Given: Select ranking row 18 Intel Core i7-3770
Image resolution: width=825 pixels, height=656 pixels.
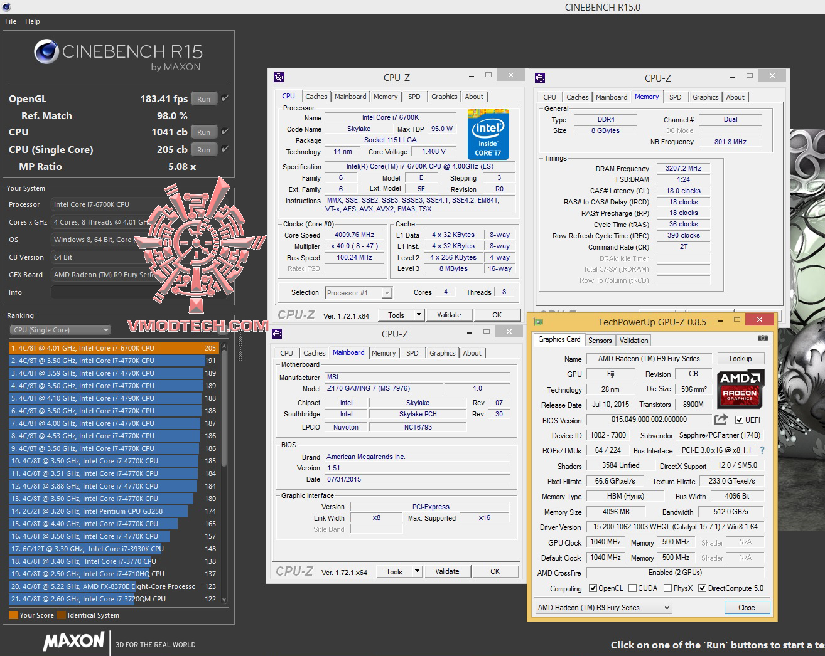Looking at the screenshot, I should (x=114, y=561).
